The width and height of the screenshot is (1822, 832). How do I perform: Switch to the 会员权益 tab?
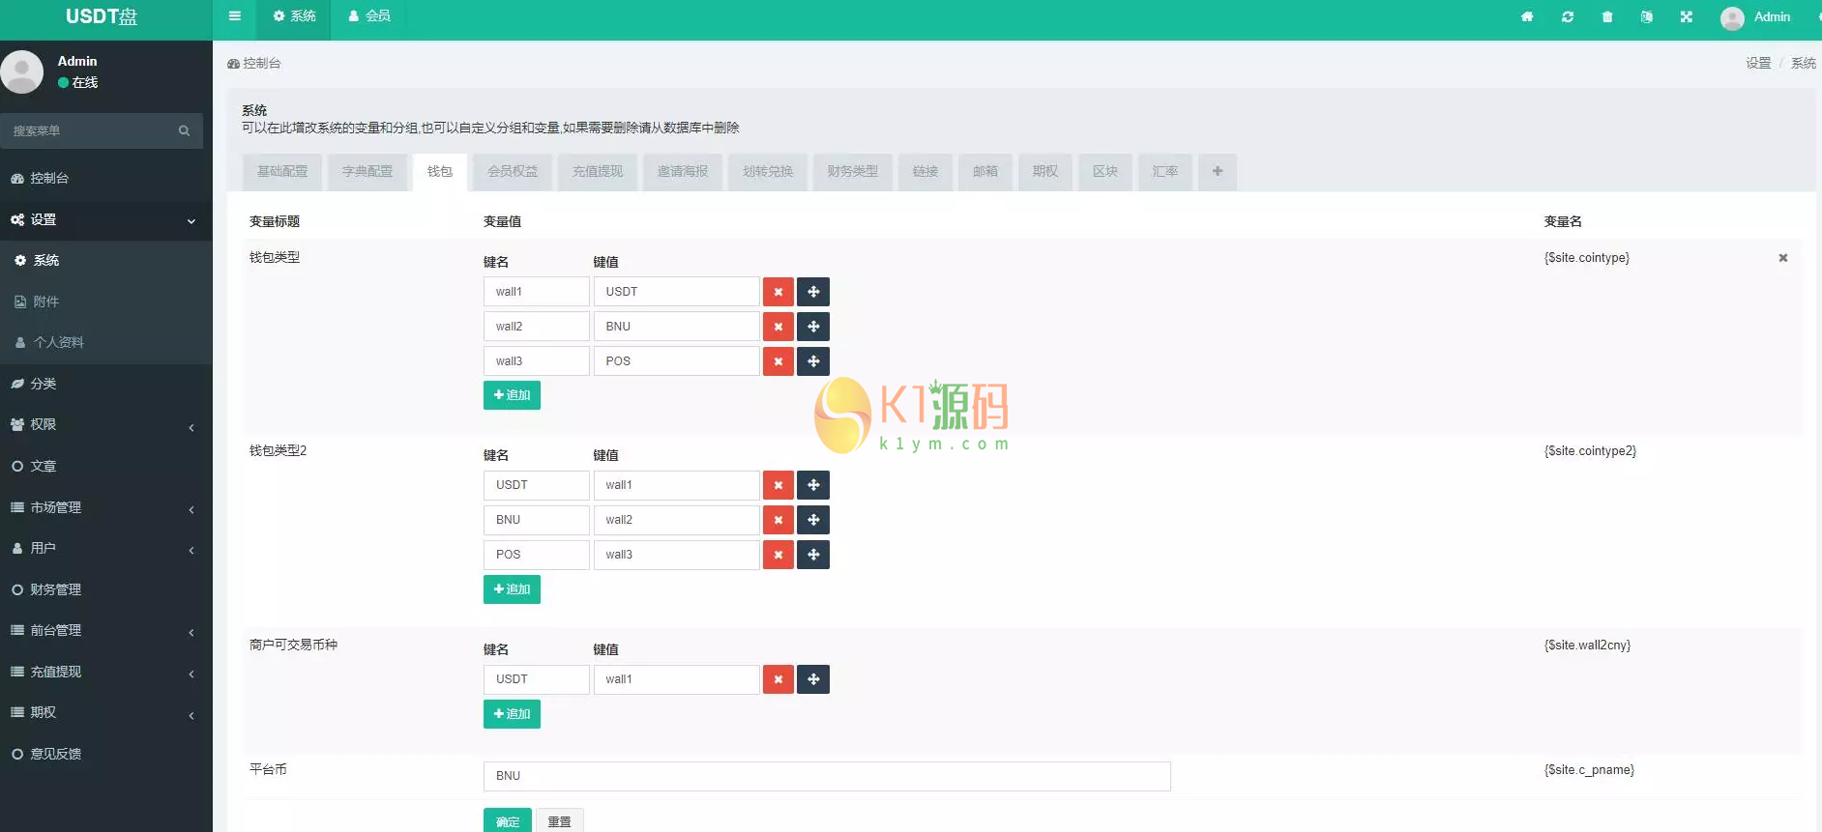[x=513, y=171]
